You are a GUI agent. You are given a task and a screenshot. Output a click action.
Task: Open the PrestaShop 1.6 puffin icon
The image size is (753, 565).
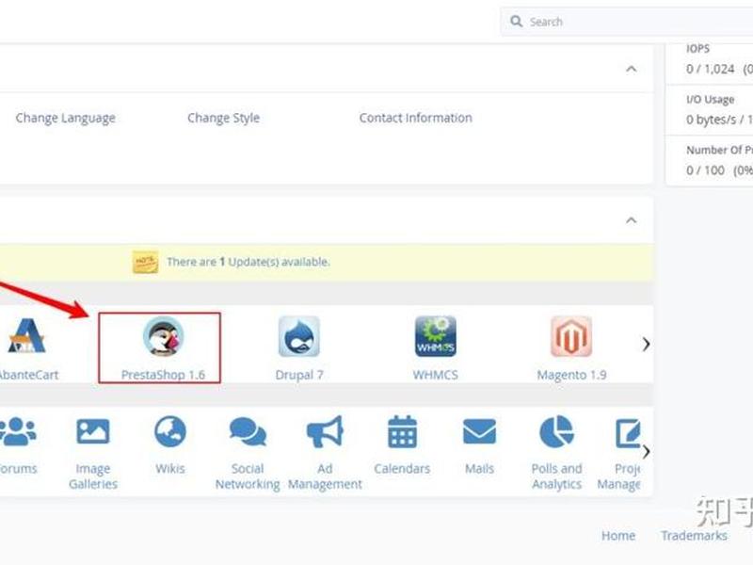(x=163, y=336)
